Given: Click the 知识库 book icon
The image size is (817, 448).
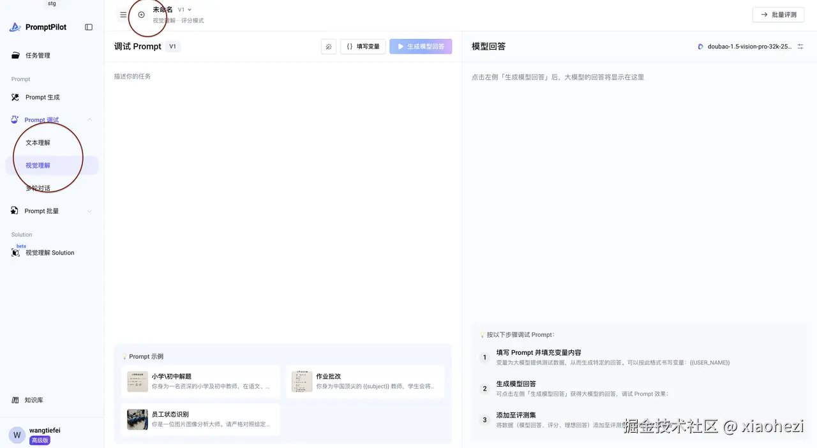Looking at the screenshot, I should pyautogui.click(x=15, y=400).
